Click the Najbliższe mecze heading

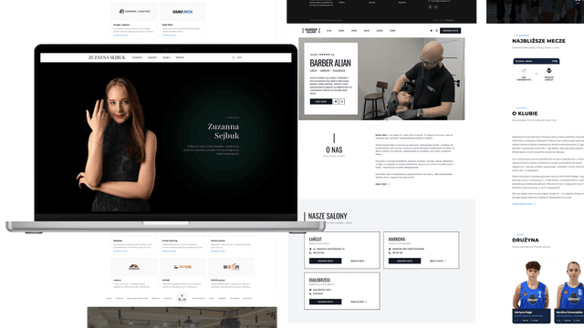[538, 41]
